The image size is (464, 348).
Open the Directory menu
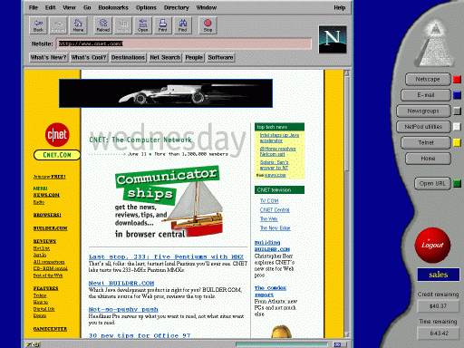[176, 7]
